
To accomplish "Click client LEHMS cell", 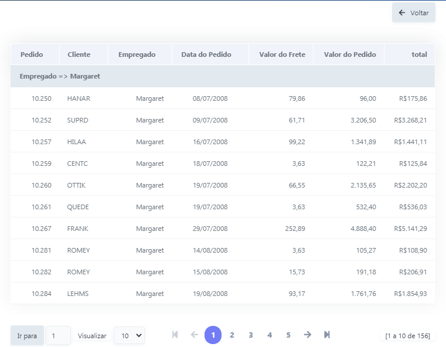I will coord(77,294).
